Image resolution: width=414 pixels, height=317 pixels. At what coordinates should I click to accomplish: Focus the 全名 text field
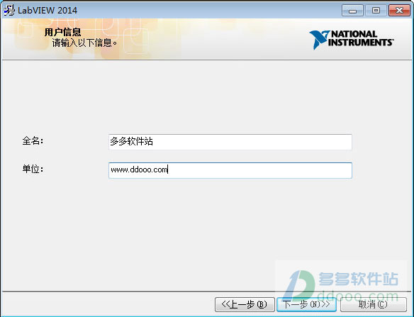pyautogui.click(x=230, y=142)
